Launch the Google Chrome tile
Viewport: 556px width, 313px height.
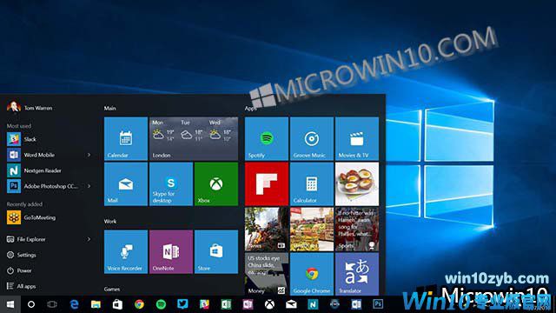click(x=312, y=274)
